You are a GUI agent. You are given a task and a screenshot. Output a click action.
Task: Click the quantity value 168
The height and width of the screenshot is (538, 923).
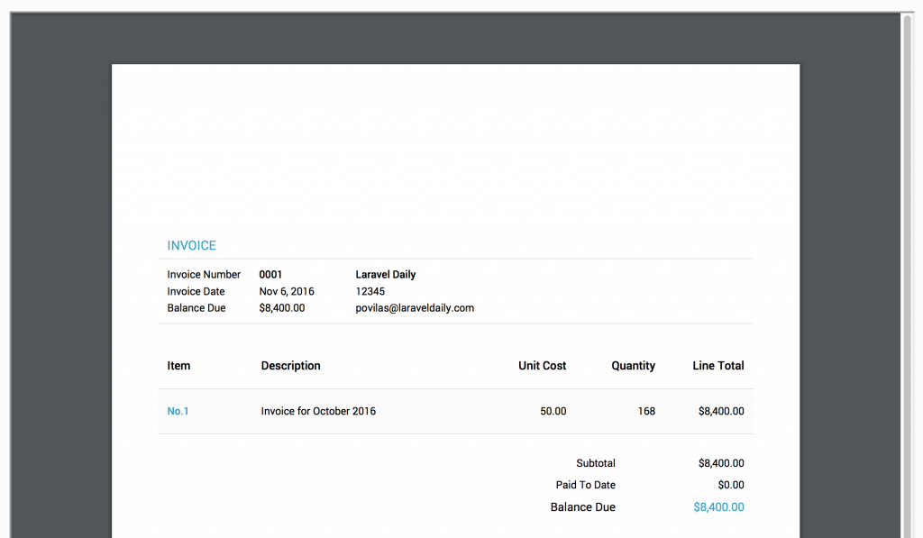[646, 411]
